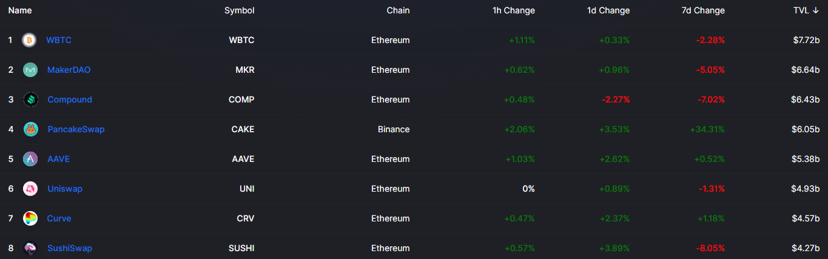Sort by Name column header
Image resolution: width=828 pixels, height=259 pixels.
point(20,10)
